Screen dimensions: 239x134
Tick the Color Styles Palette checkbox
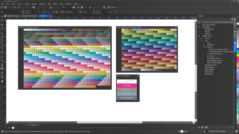[x=201, y=25]
